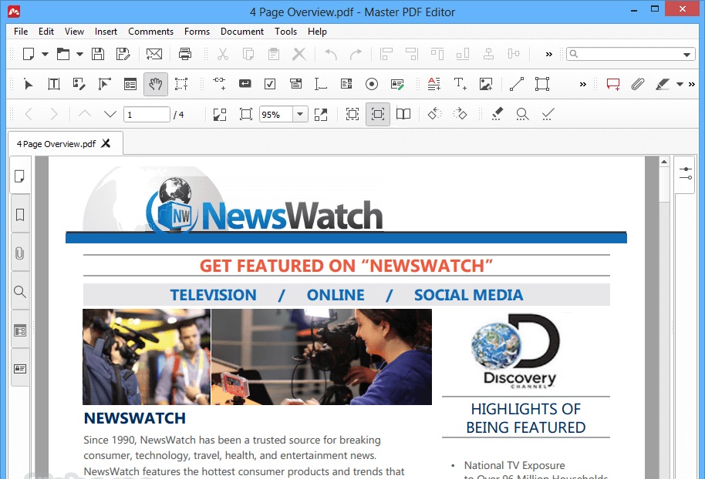Select the Rectangle drawing tool
Image resolution: width=705 pixels, height=479 pixels.
point(541,84)
